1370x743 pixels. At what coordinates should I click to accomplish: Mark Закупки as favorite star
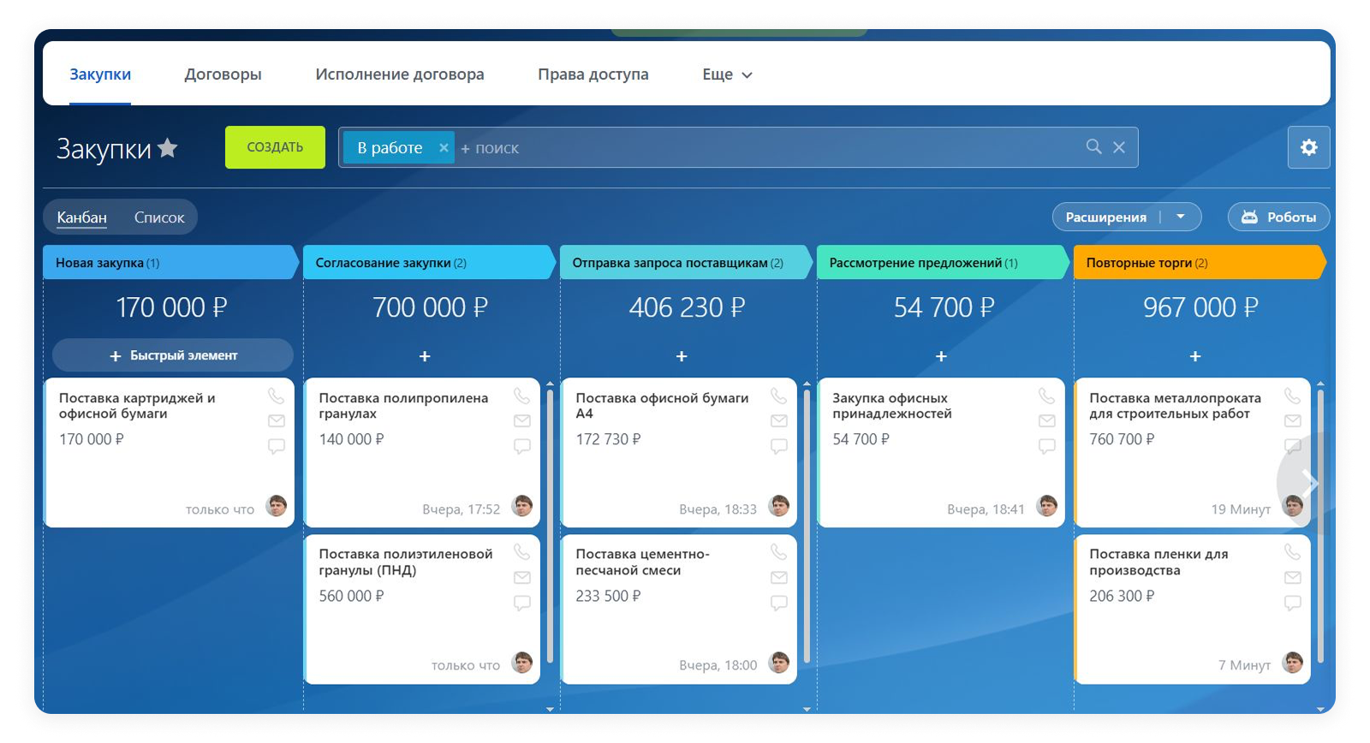168,148
